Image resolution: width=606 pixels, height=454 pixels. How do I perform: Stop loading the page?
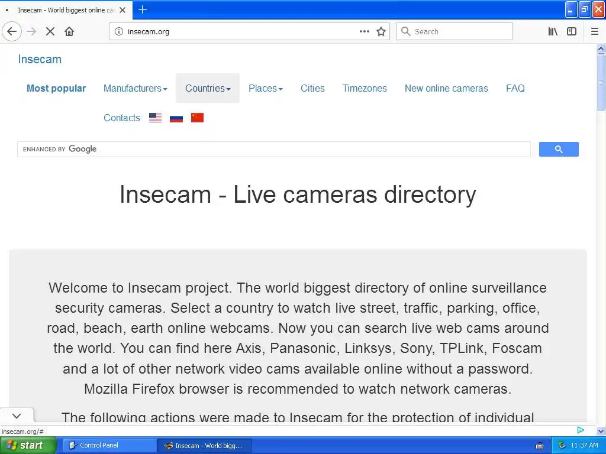click(x=50, y=32)
